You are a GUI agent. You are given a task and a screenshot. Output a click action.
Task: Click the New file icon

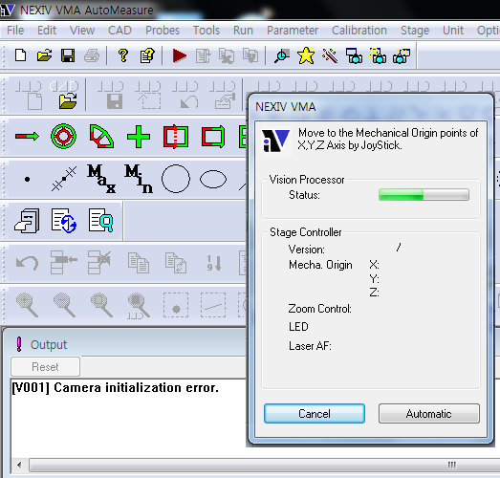[x=21, y=55]
